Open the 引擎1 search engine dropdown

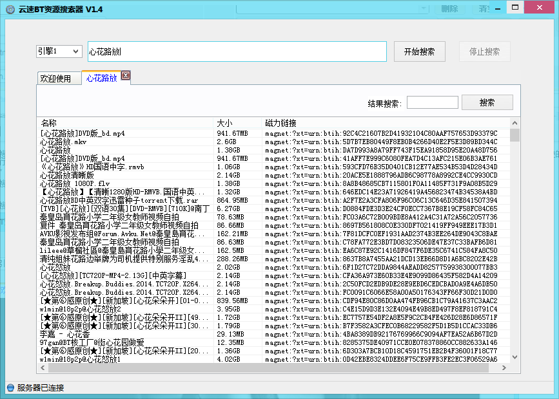point(59,51)
